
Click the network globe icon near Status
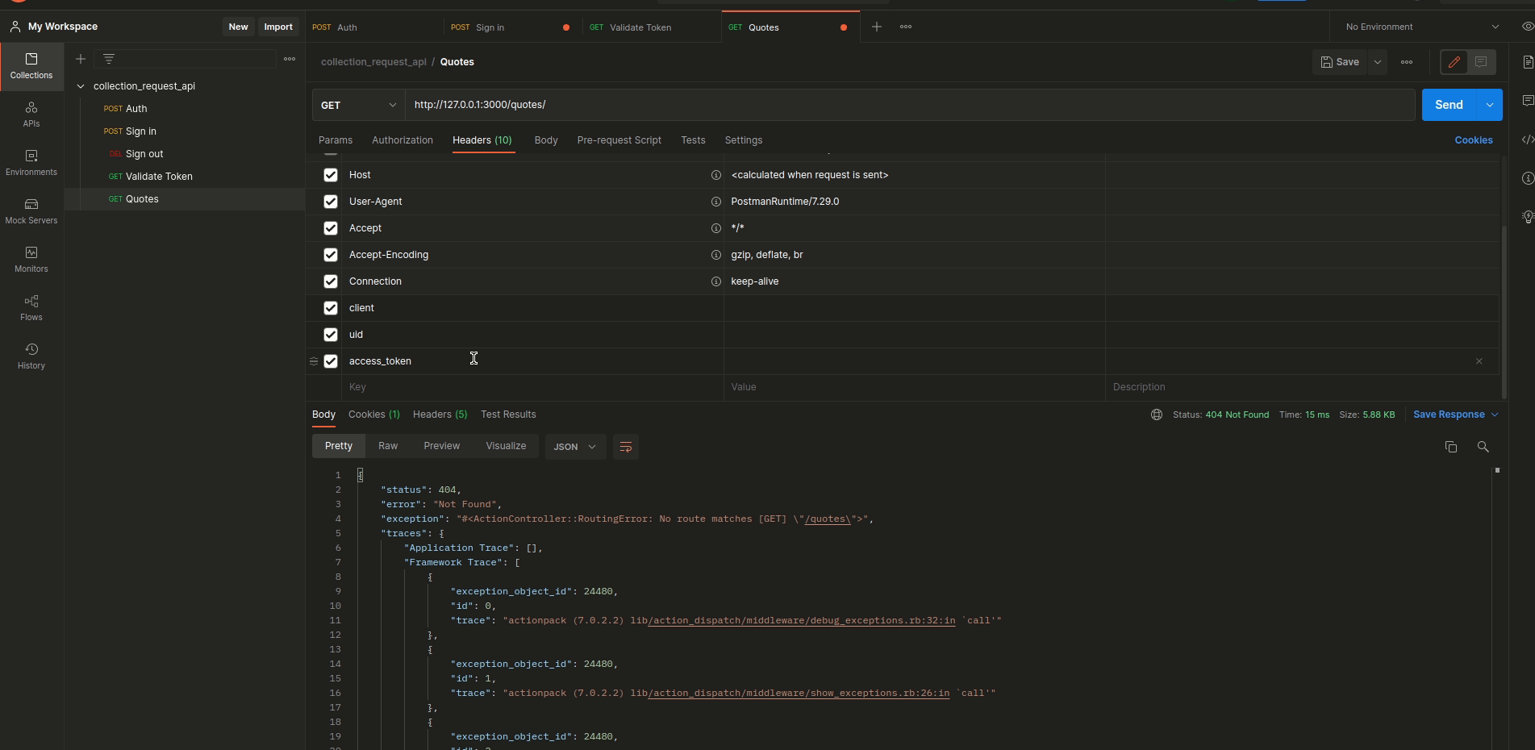(x=1157, y=415)
